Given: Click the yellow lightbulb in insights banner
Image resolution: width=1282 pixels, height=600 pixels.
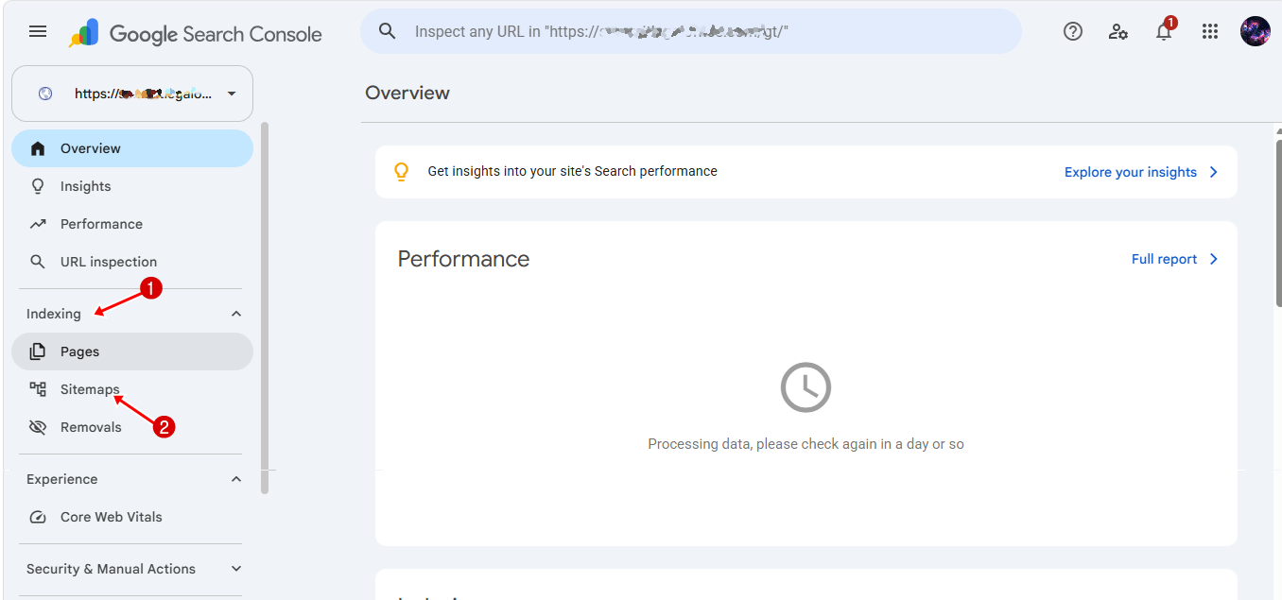Looking at the screenshot, I should coord(402,172).
